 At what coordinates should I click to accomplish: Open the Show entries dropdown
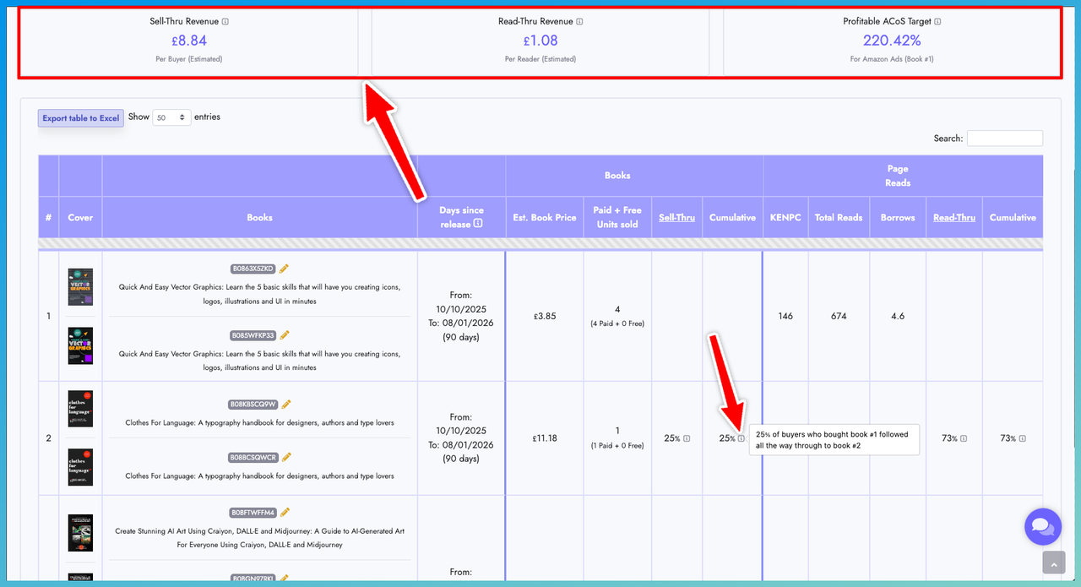click(171, 117)
